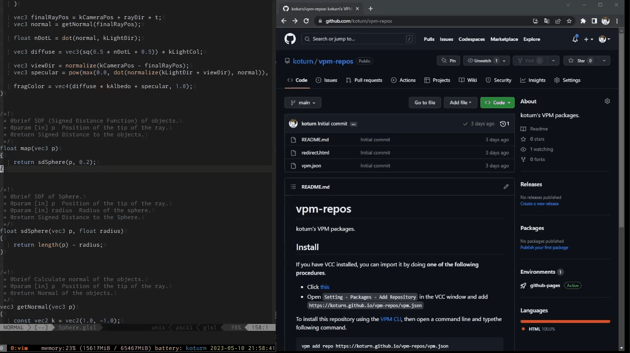View the commit history clock icon
Image resolution: width=630 pixels, height=353 pixels.
(504, 124)
